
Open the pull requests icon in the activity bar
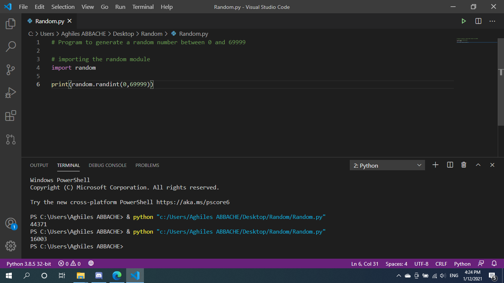click(11, 139)
